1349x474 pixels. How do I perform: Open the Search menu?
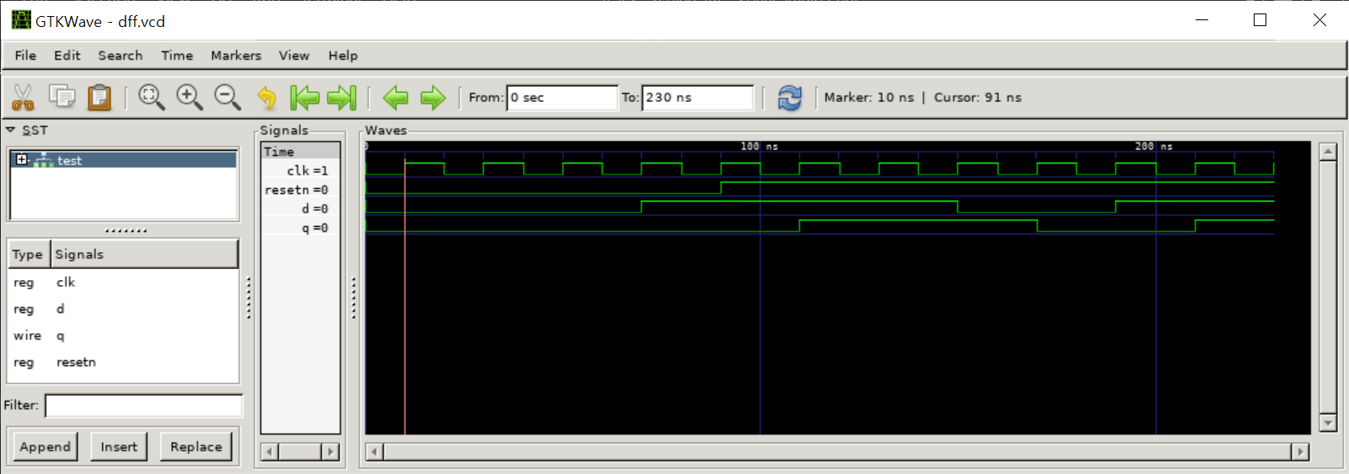point(121,56)
